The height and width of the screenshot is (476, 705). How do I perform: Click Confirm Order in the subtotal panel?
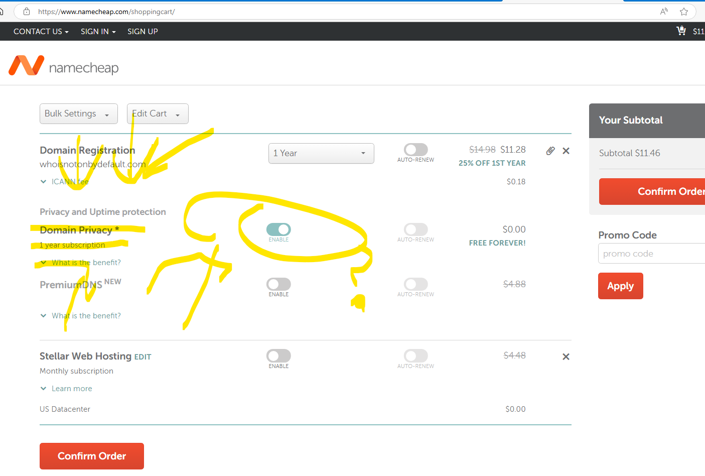click(652, 191)
